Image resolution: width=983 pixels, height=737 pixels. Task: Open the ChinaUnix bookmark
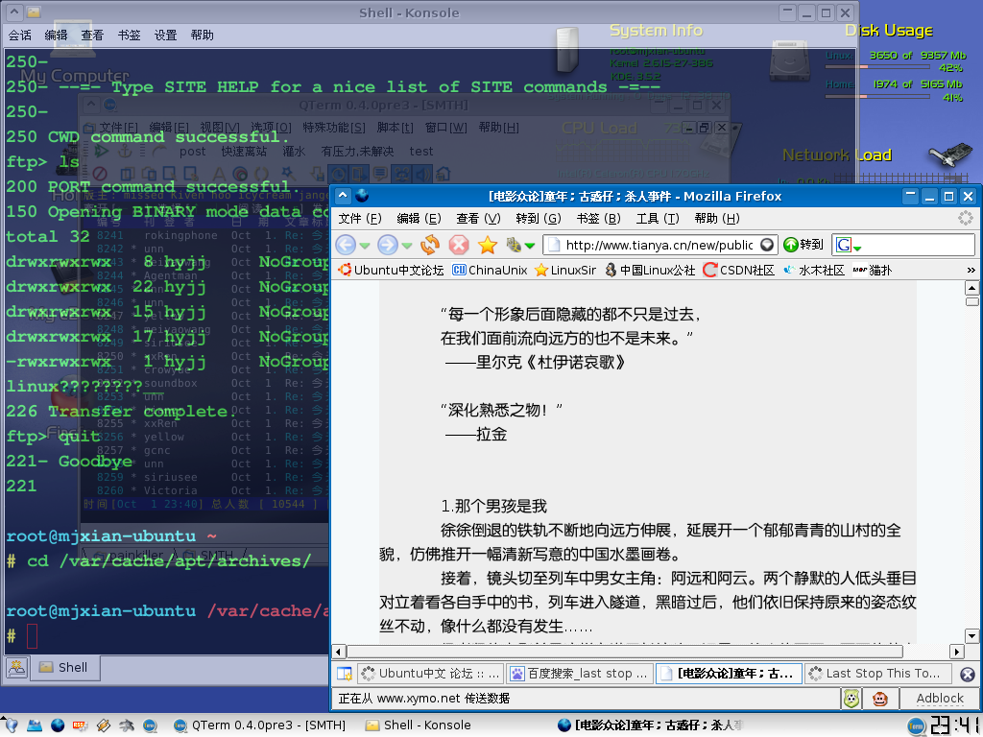490,270
